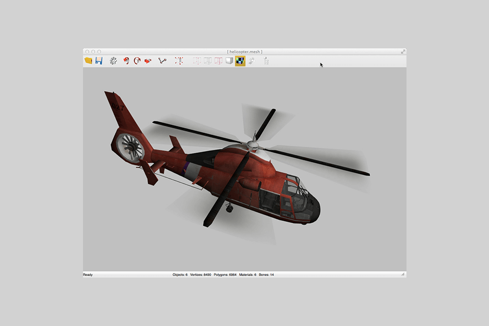Viewport: 489px width, 326px height.
Task: Click the faded grey icon after the checkerboard
Action: [252, 61]
